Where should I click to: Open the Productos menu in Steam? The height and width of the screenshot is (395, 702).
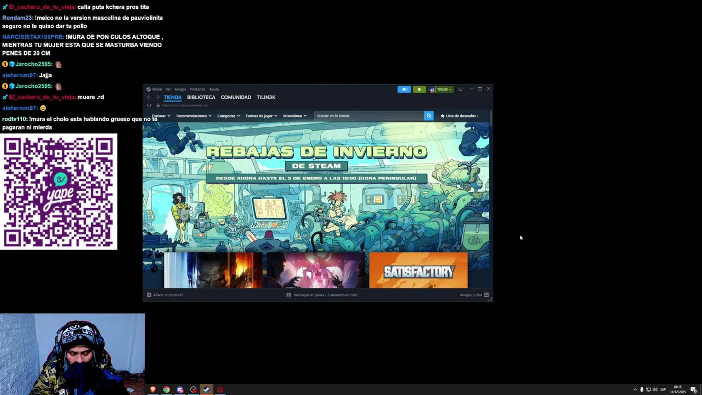(x=197, y=89)
